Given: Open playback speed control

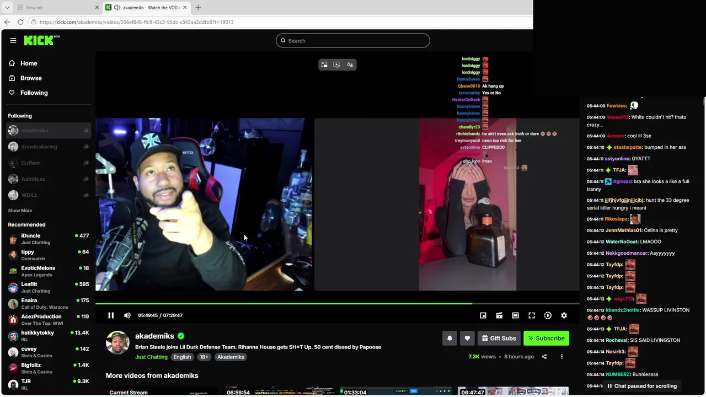Looking at the screenshot, I should click(x=548, y=315).
